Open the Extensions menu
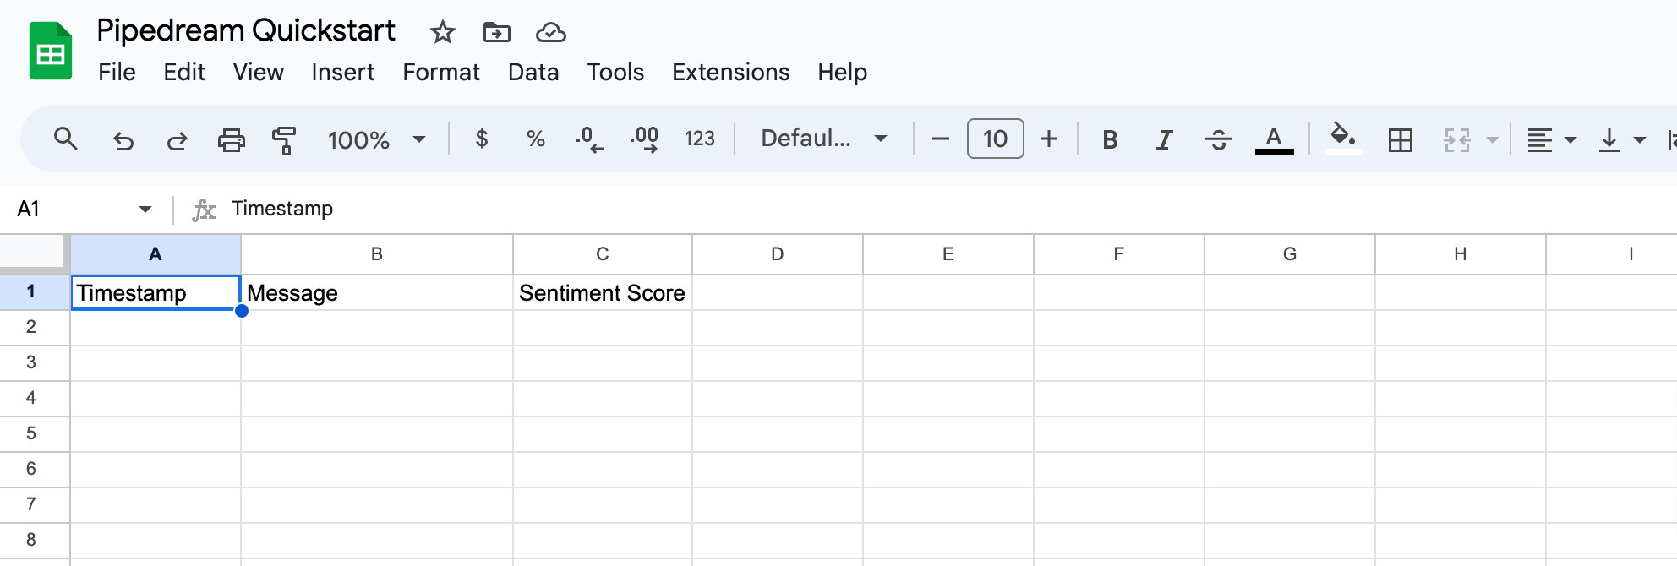 [x=730, y=73]
